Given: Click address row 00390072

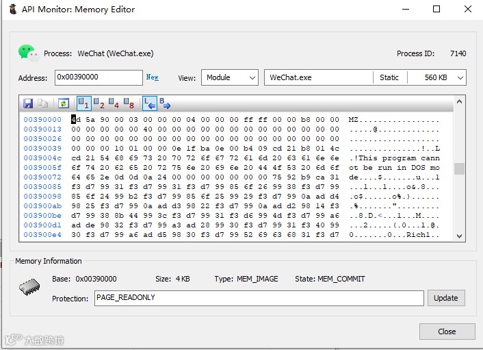Looking at the screenshot, I should pyautogui.click(x=42, y=177).
